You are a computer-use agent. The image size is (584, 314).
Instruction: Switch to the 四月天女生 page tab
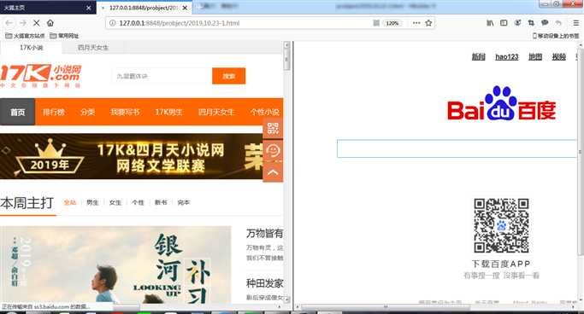click(x=93, y=48)
